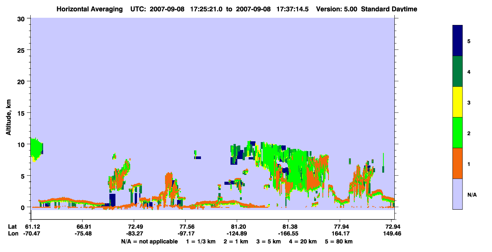Screen dimensions: 492x252
Task: Click the y-axis tick label 30
Action: tap(22, 19)
